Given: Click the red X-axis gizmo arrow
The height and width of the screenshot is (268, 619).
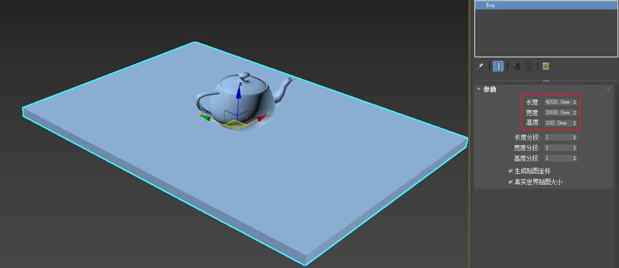Looking at the screenshot, I should click(261, 118).
